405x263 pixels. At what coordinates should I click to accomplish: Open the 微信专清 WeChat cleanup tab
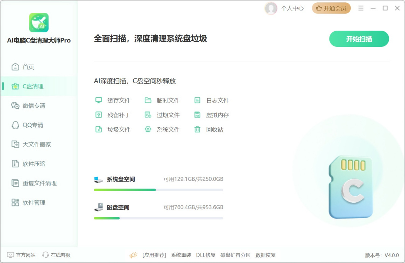[34, 106]
